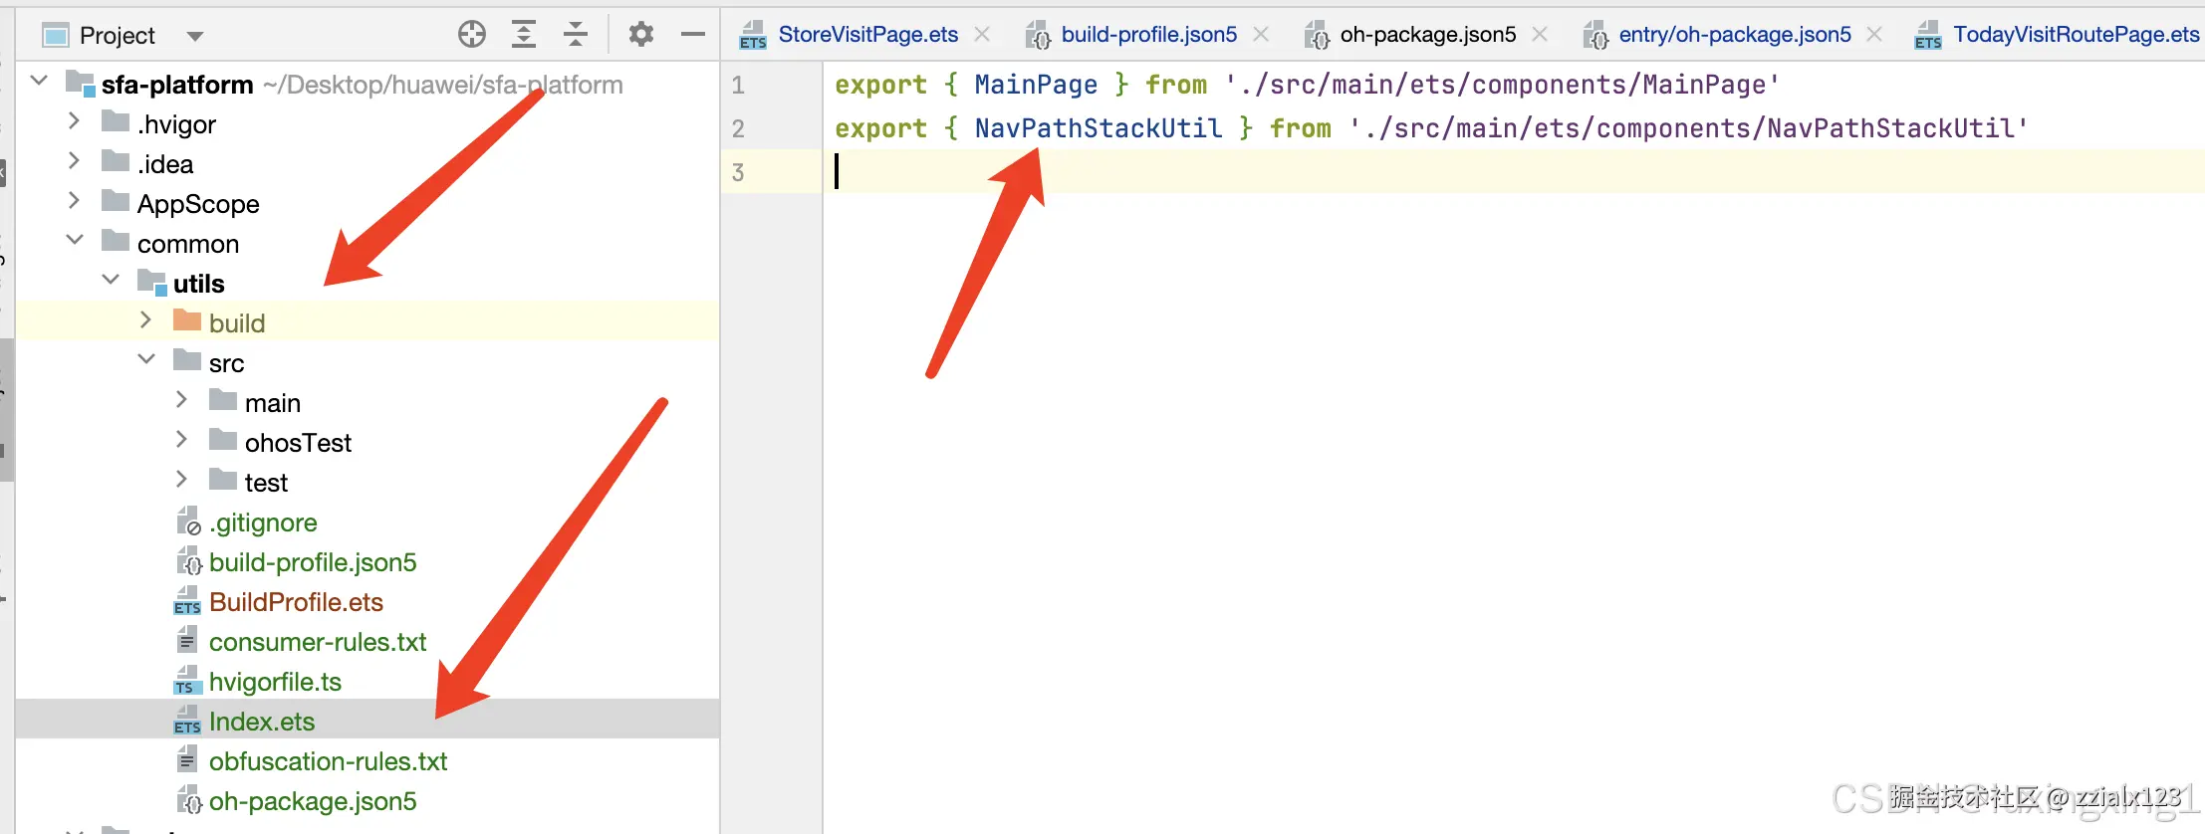Click MainPage identifier on line 1
2205x834 pixels.
pyautogui.click(x=1036, y=85)
